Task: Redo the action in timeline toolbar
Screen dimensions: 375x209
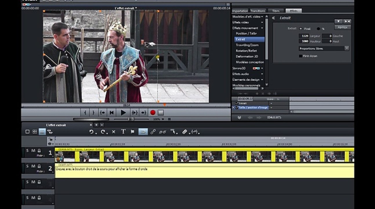Action: (103, 132)
